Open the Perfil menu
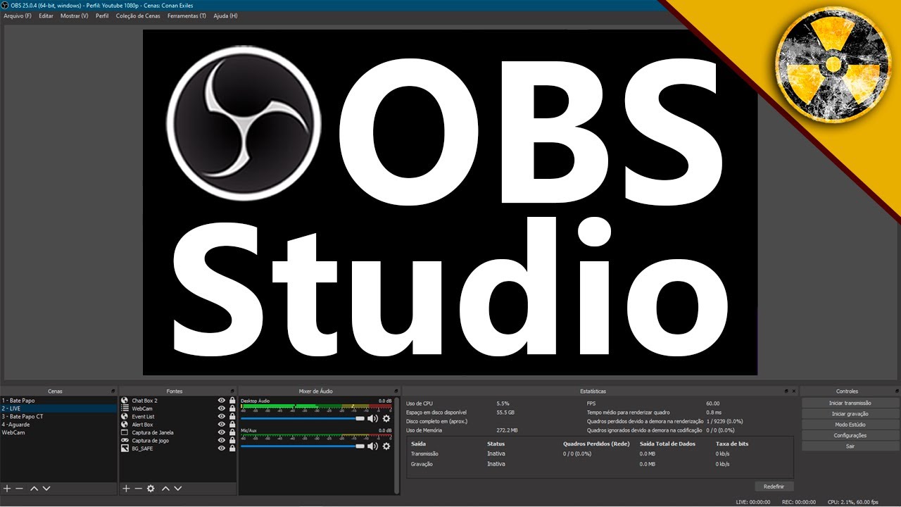Image resolution: width=901 pixels, height=507 pixels. [x=102, y=15]
